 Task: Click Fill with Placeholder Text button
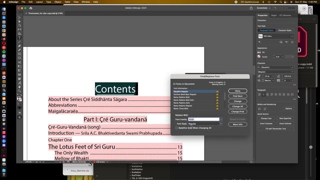(x=275, y=129)
